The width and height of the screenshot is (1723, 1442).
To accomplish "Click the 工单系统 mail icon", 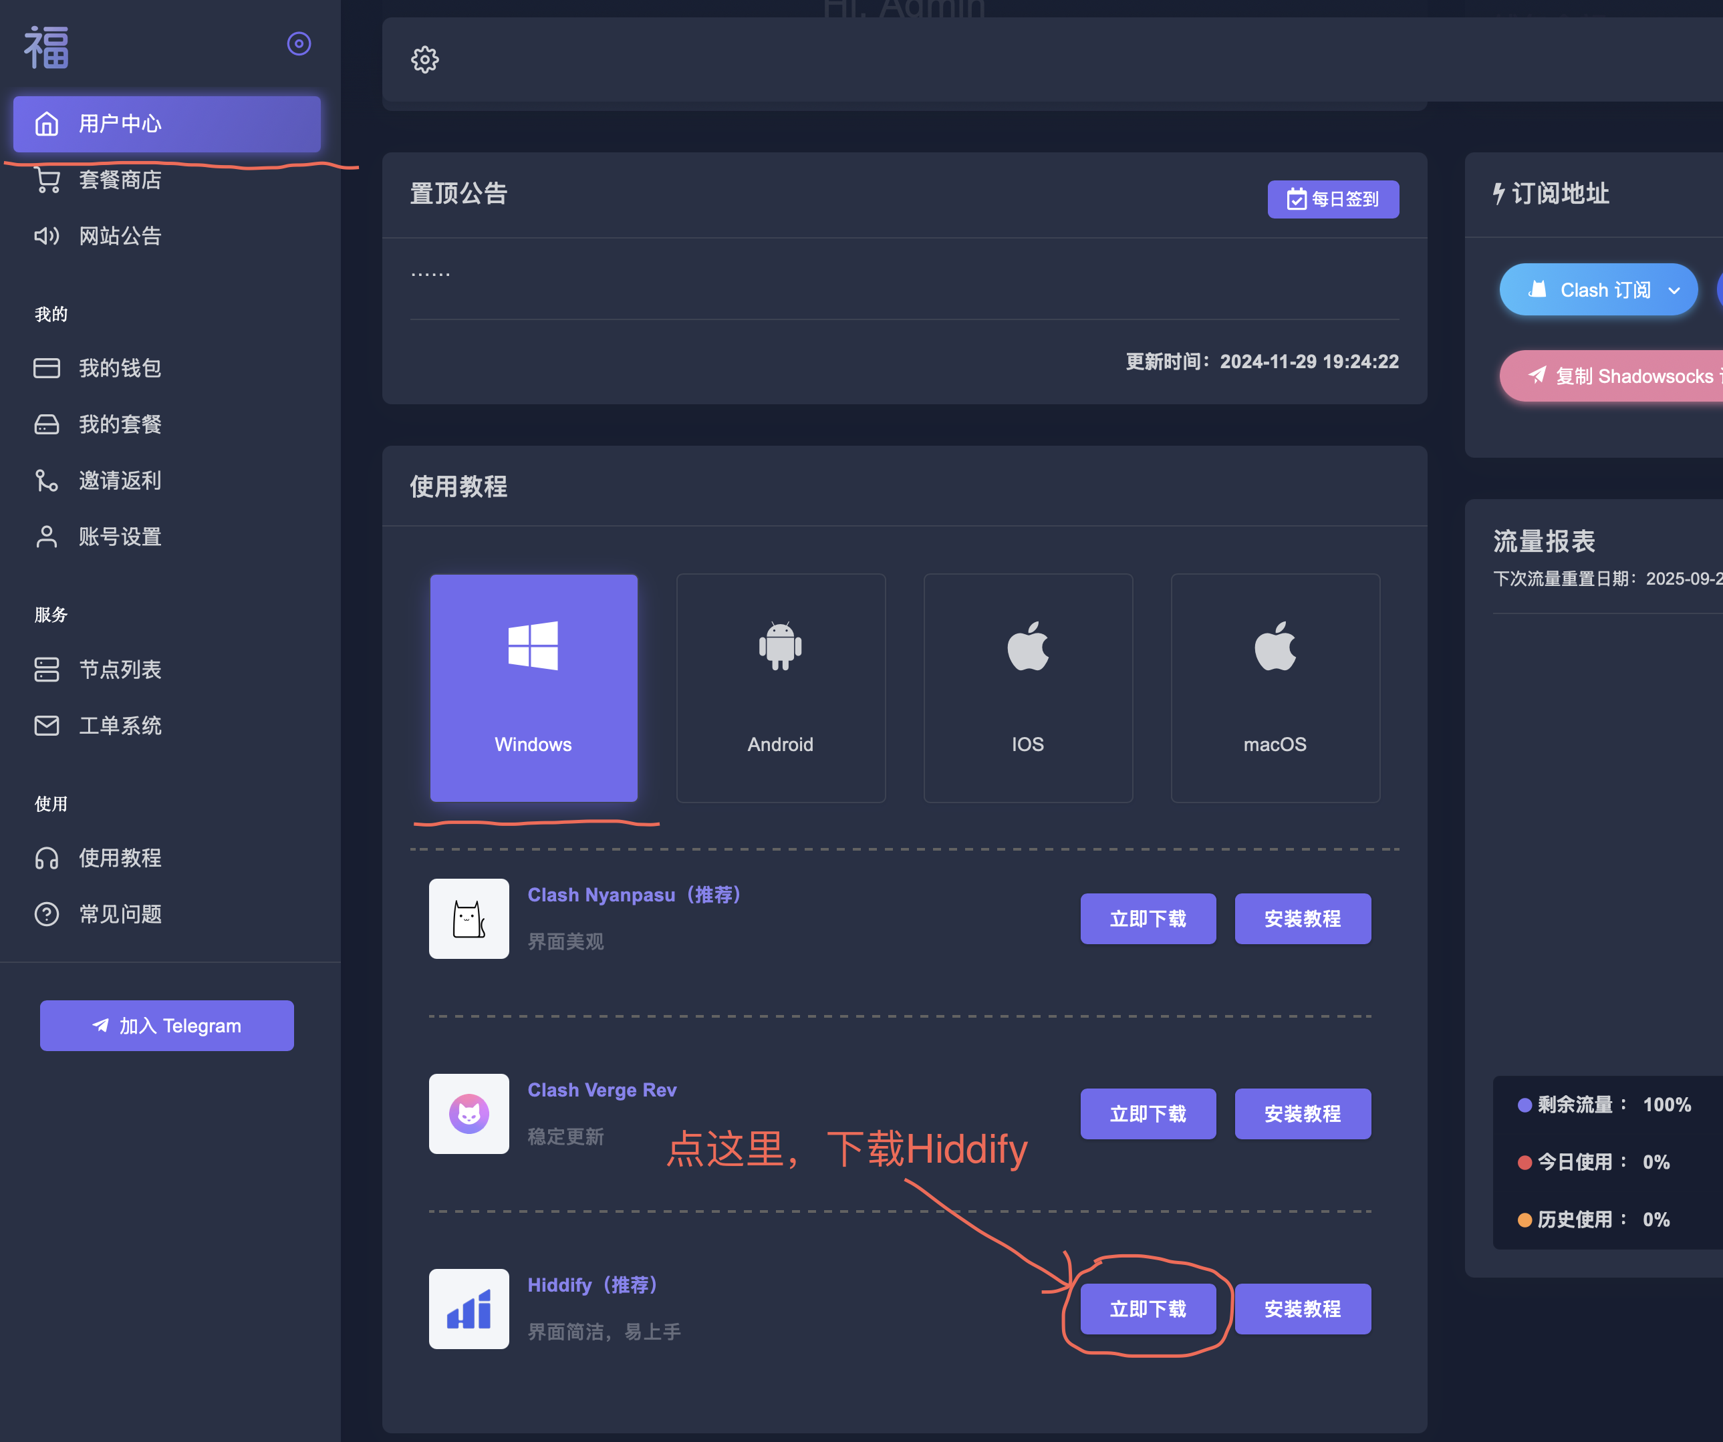I will [x=47, y=726].
